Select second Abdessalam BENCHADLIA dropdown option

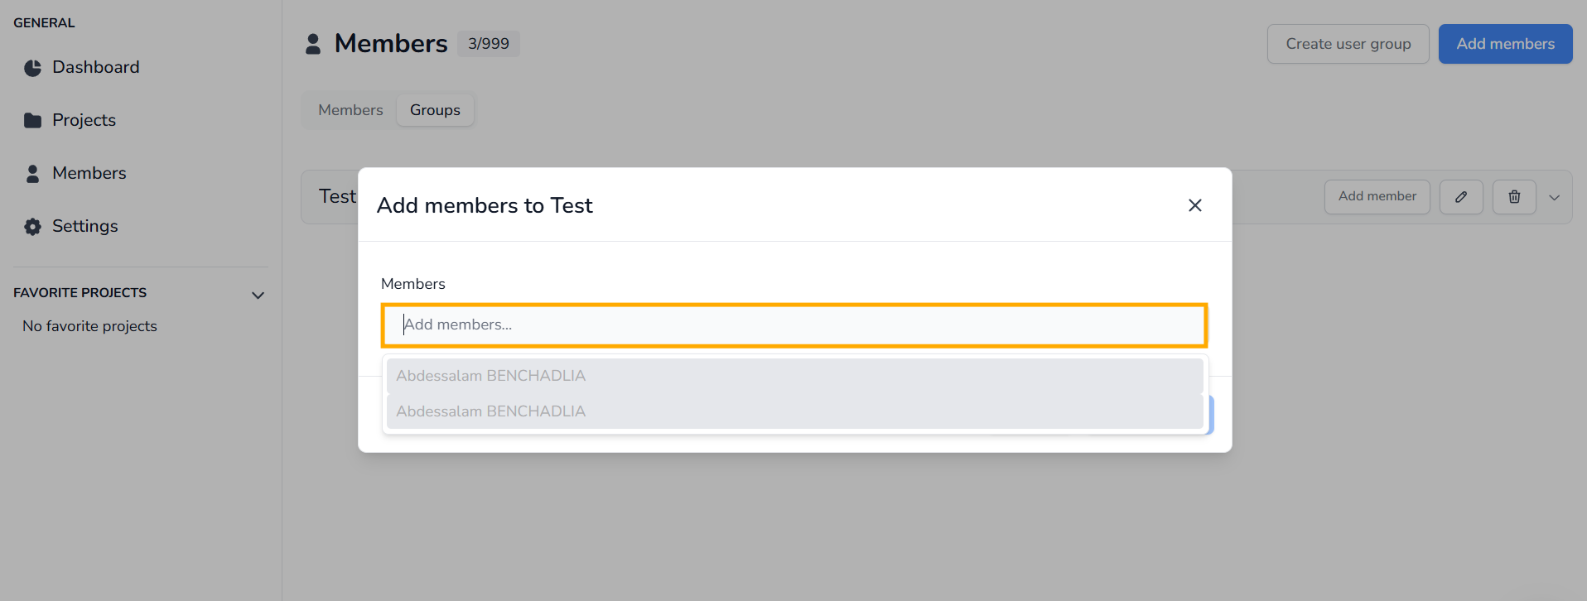pyautogui.click(x=793, y=411)
